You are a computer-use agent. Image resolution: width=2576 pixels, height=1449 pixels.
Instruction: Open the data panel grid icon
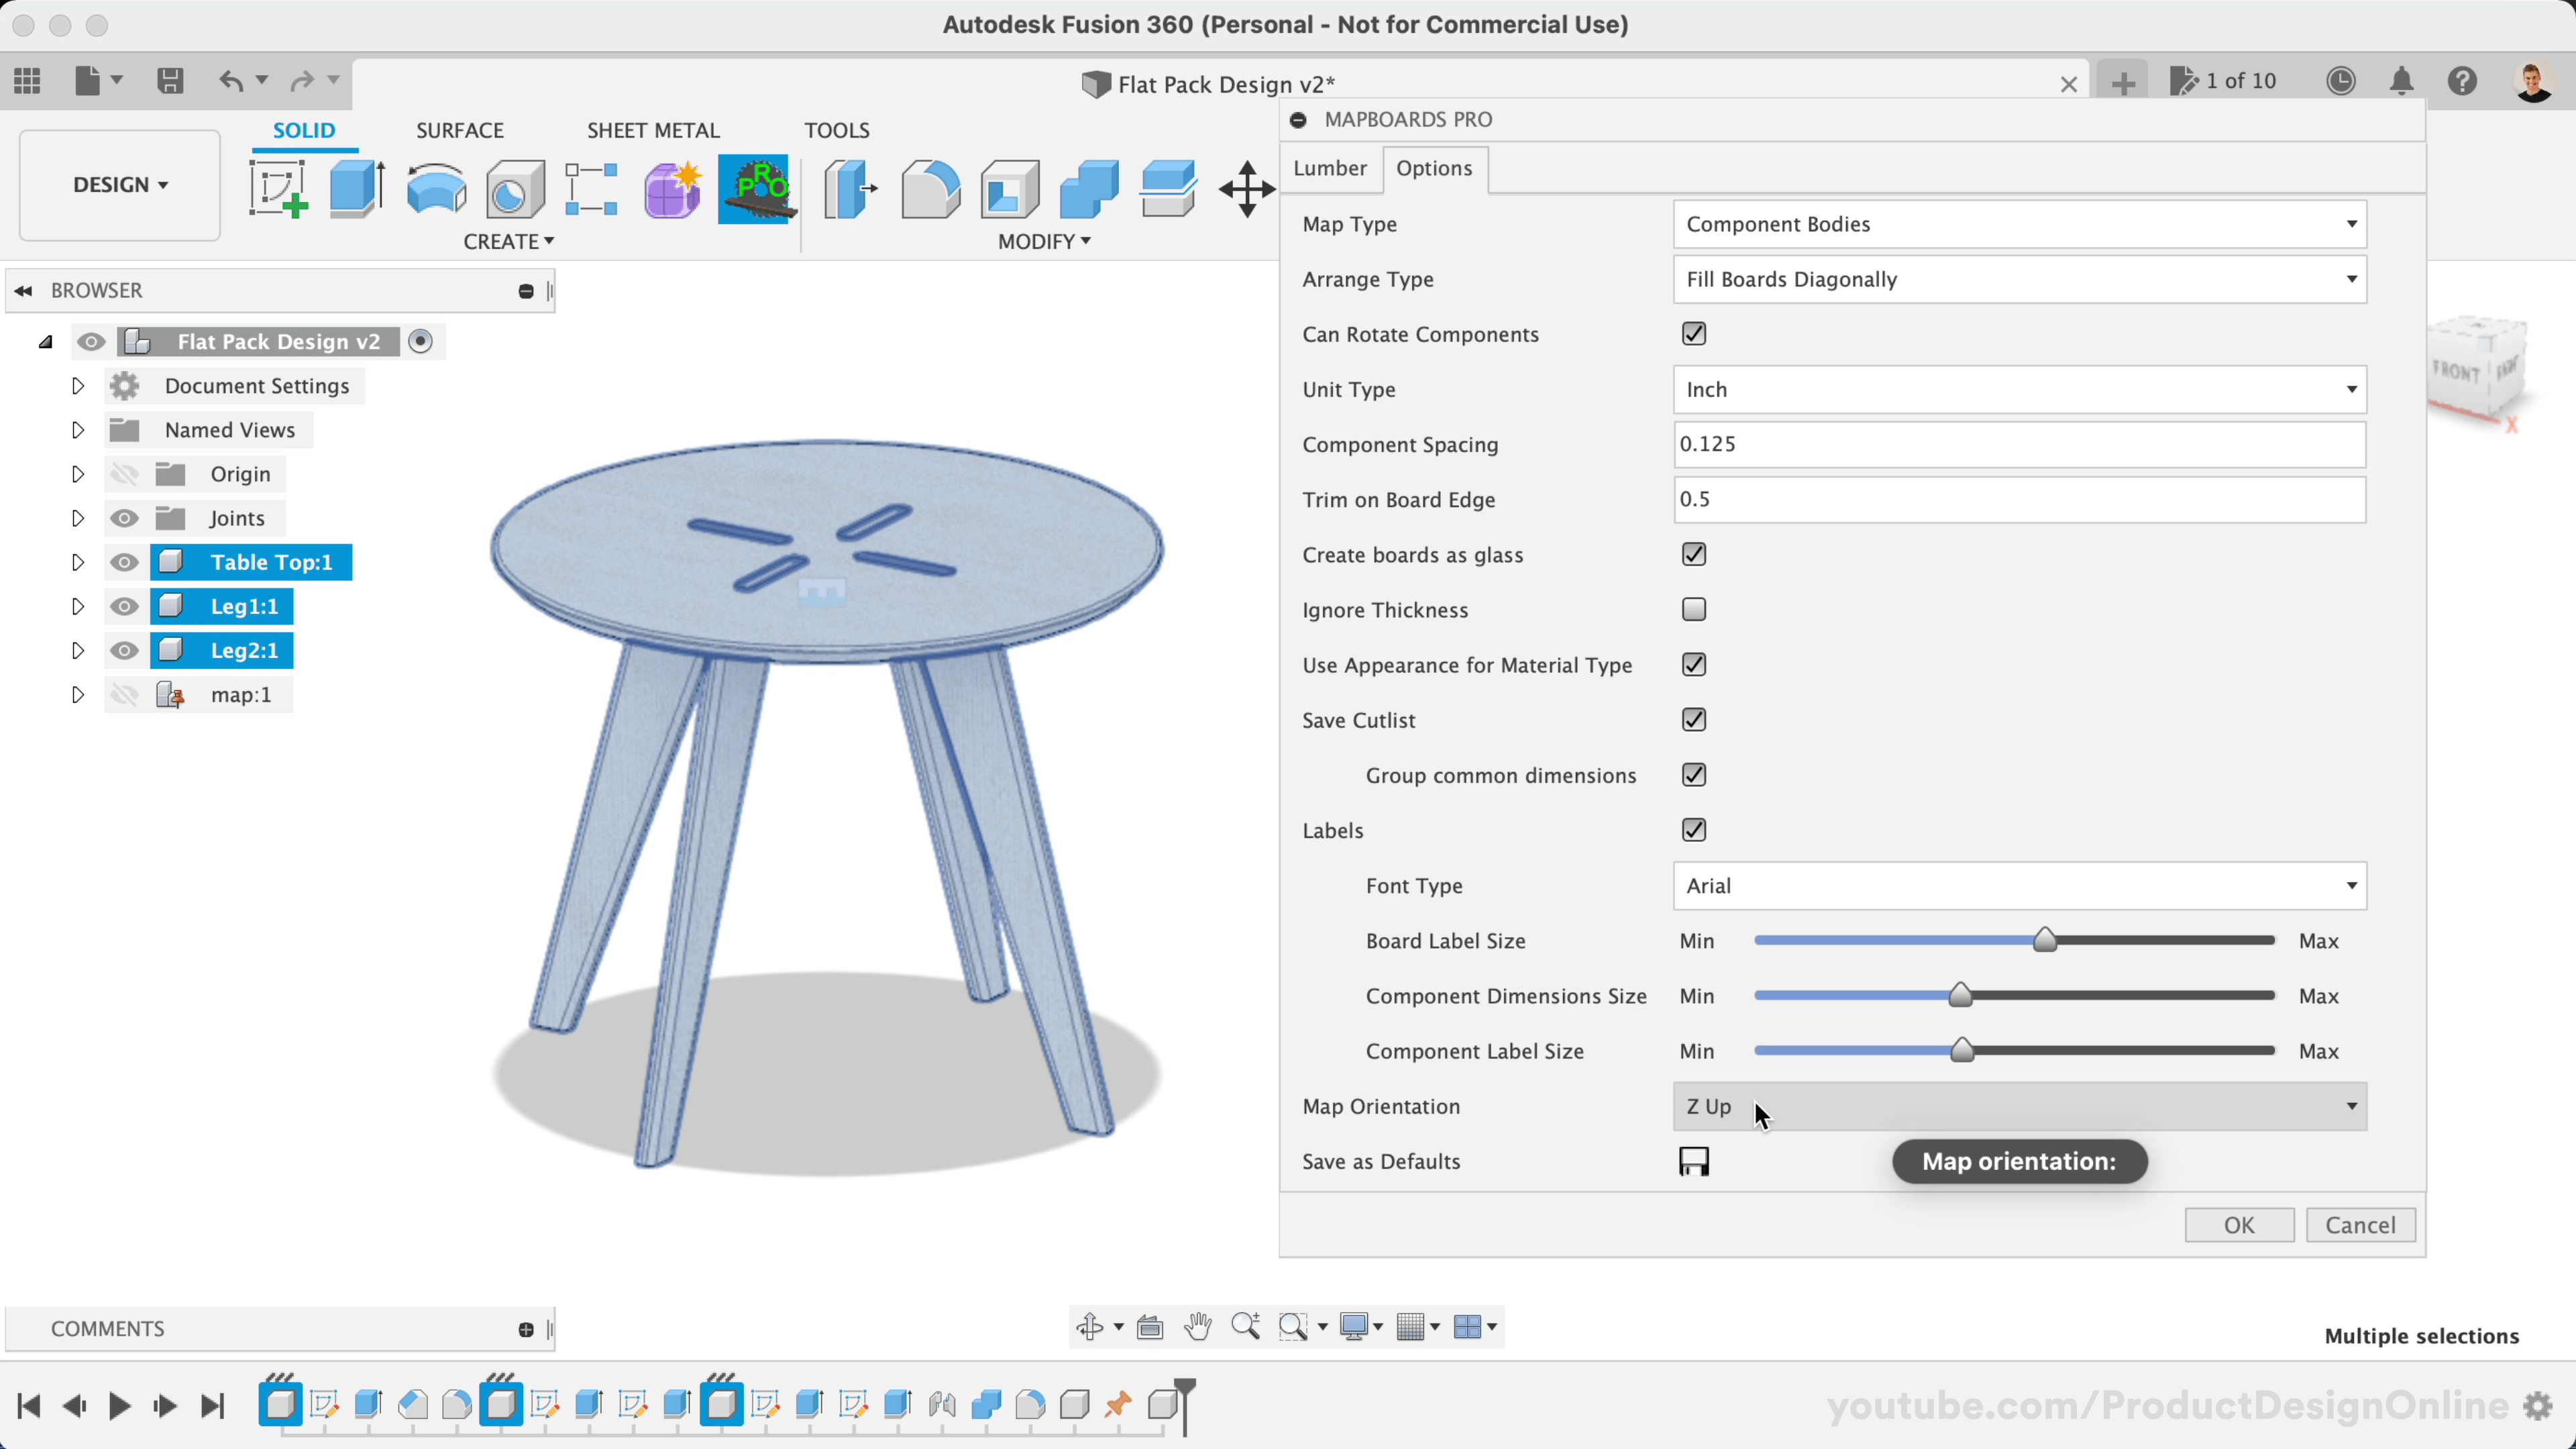click(x=27, y=81)
